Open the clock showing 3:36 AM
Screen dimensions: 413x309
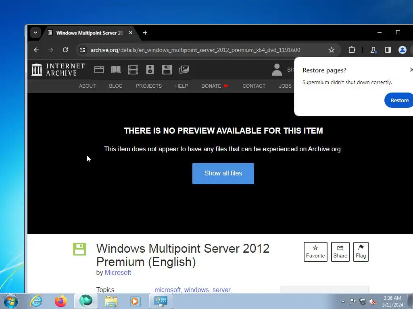coord(392,301)
